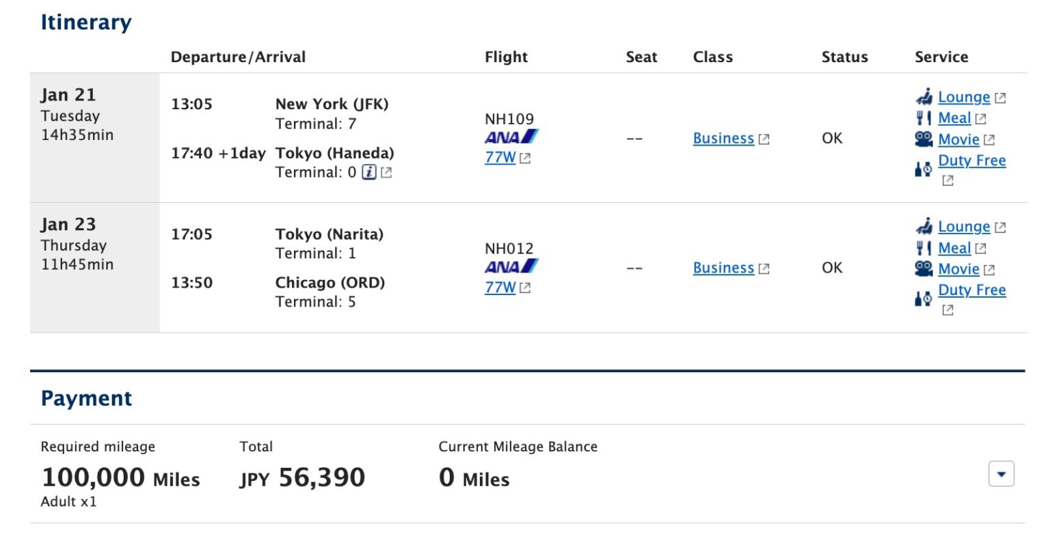Select the Movie camera icon for flight NH109
The image size is (1050, 560).
pos(924,139)
